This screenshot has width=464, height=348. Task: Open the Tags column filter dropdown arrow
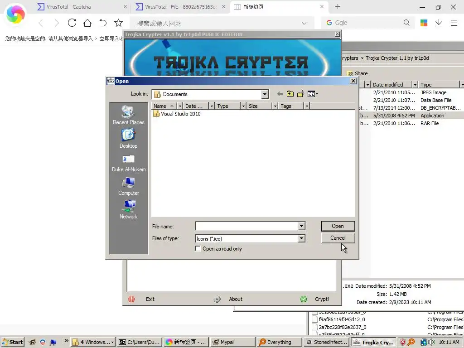(307, 106)
